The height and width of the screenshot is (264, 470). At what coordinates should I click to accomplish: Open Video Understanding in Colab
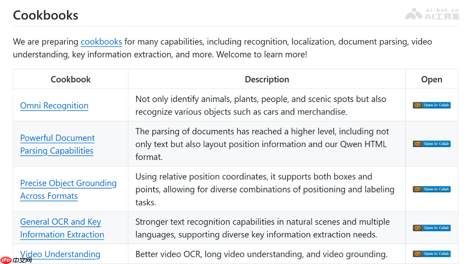point(432,254)
